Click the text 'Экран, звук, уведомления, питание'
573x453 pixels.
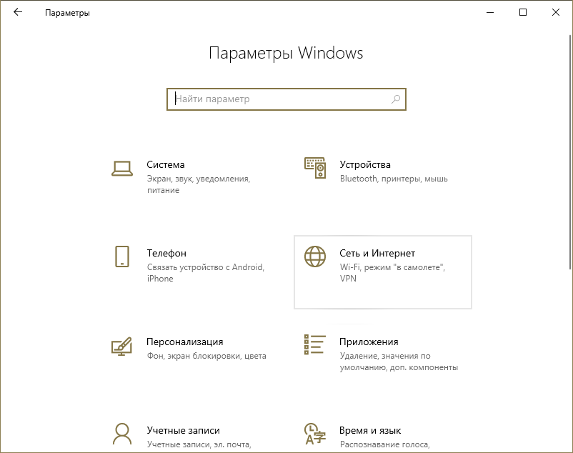(199, 184)
